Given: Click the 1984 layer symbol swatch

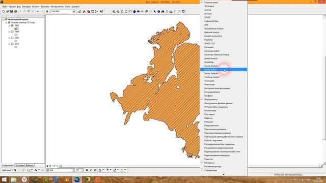Looking at the screenshot, I should pyautogui.click(x=16, y=35).
